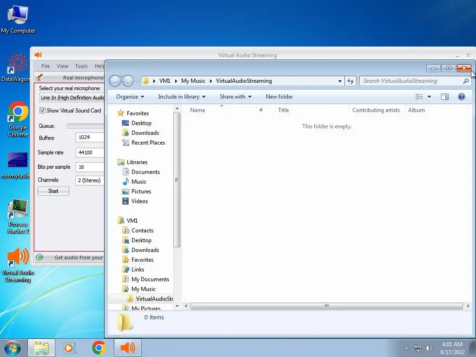The width and height of the screenshot is (476, 357).
Task: Click VM1 in the address breadcrumb
Action: point(165,81)
